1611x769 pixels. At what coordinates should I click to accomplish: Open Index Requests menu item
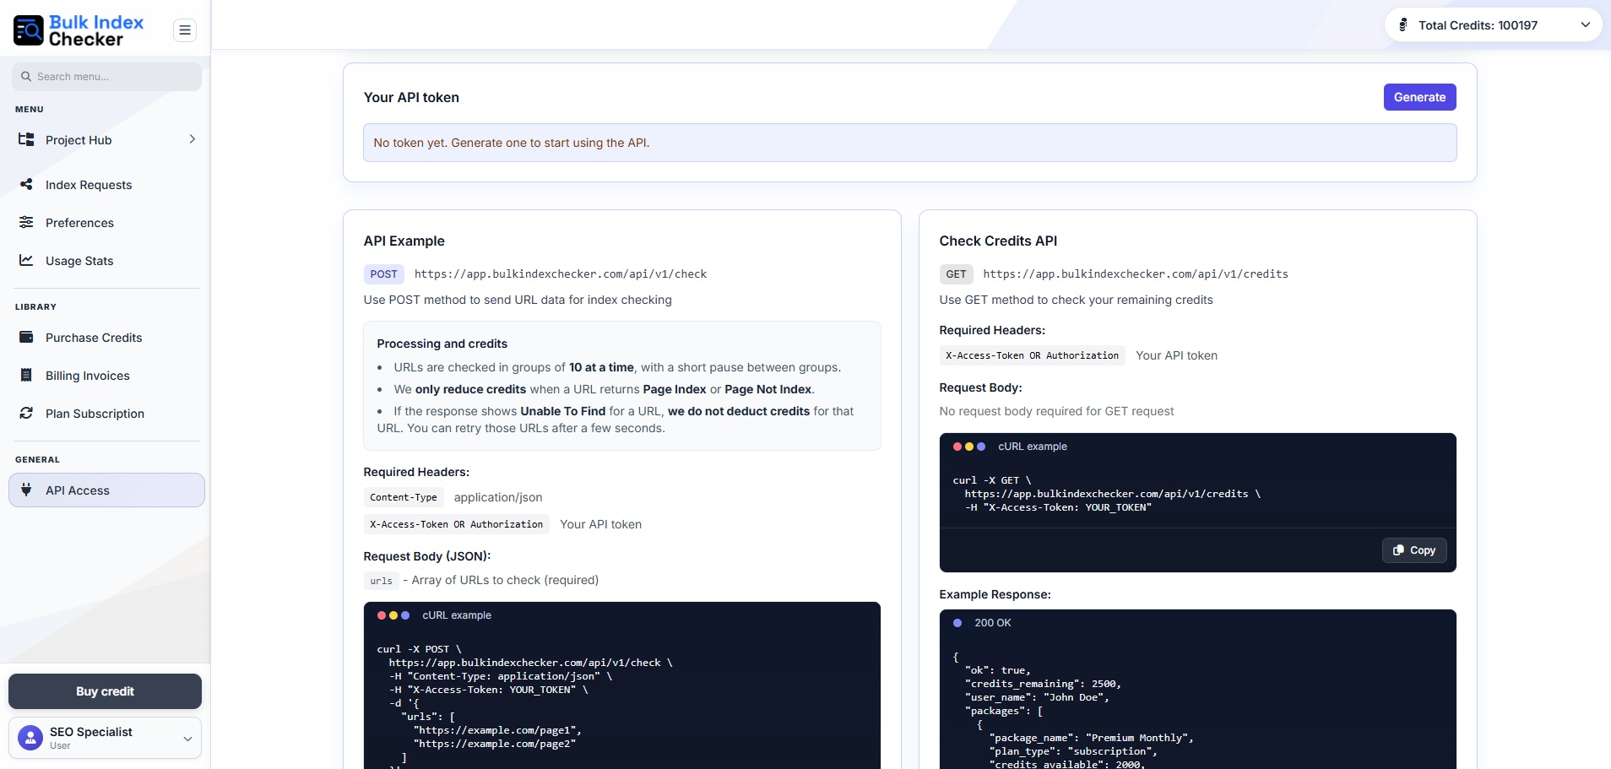click(106, 185)
